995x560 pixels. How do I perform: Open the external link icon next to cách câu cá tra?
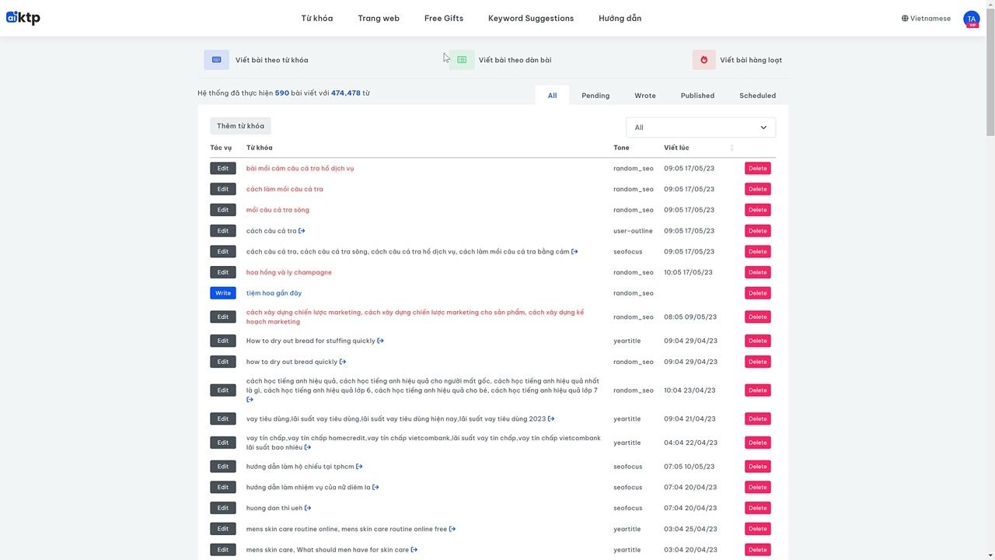pyautogui.click(x=302, y=231)
